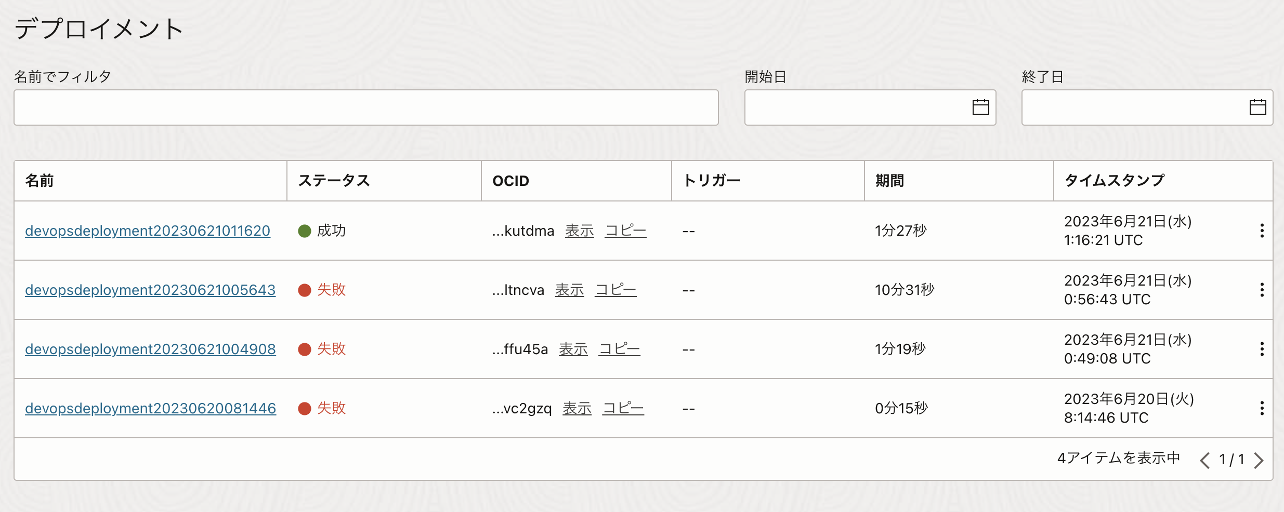Open failed deployment devopsdeployment20230621005643

coord(150,290)
